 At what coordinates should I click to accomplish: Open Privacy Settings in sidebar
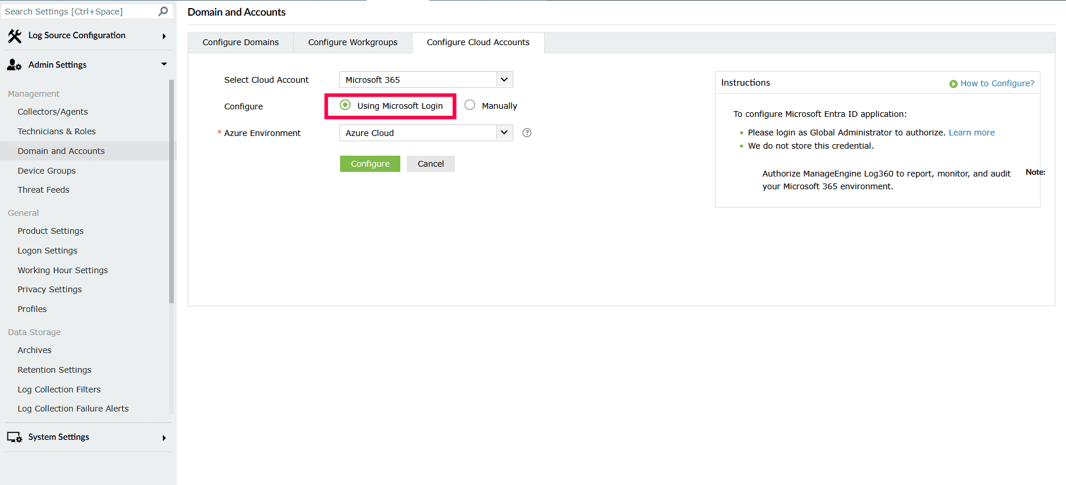(x=50, y=289)
